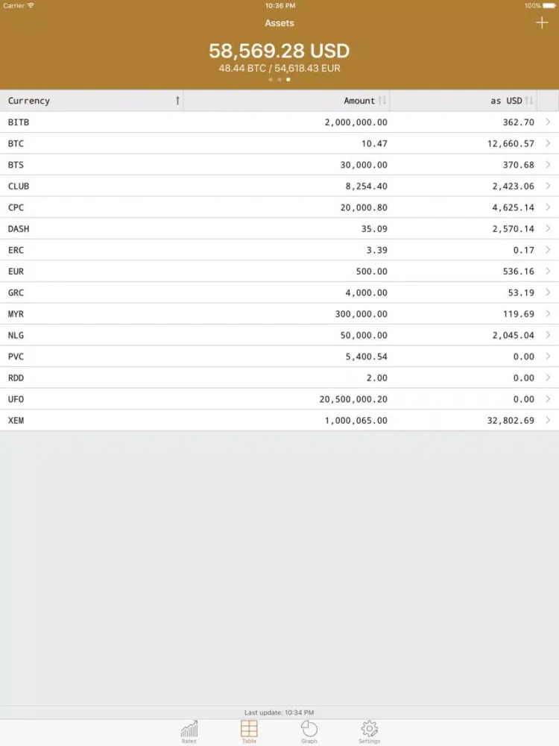Screen dimensions: 559x746
Task: Expand BTC row details chevron
Action: click(x=549, y=143)
